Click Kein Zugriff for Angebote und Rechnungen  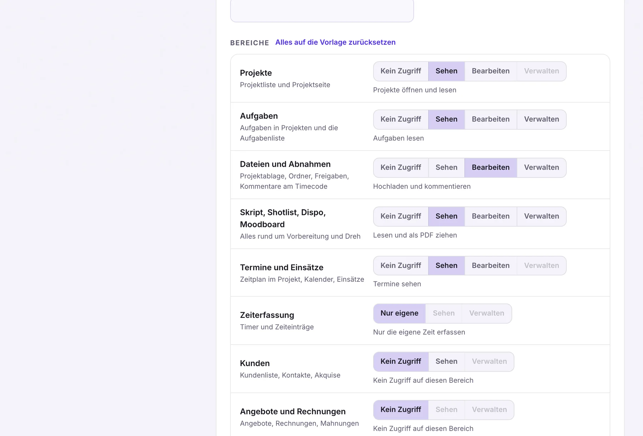401,410
